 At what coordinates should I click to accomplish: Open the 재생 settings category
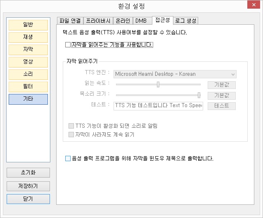click(28, 38)
